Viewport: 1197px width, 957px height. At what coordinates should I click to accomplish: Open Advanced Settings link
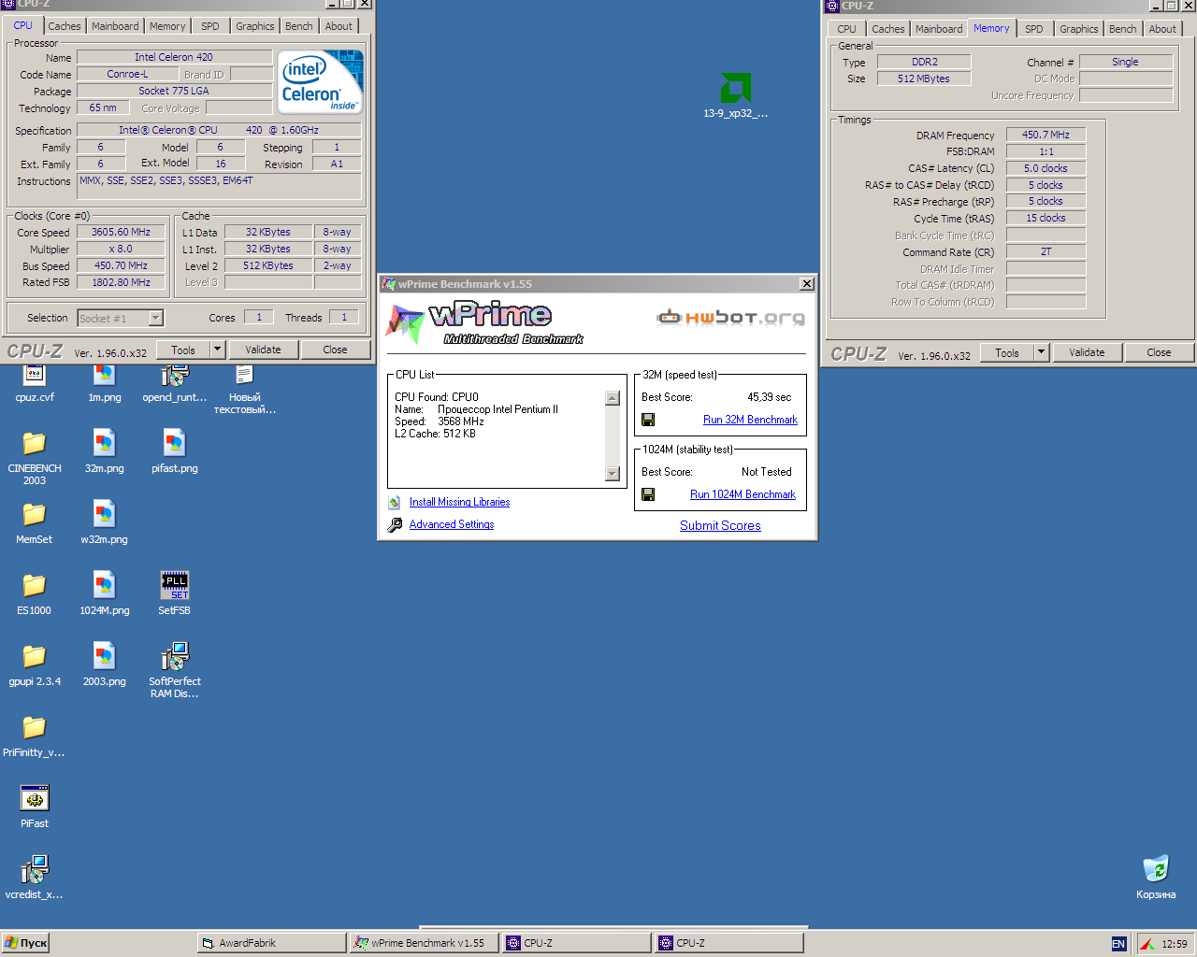click(x=452, y=524)
